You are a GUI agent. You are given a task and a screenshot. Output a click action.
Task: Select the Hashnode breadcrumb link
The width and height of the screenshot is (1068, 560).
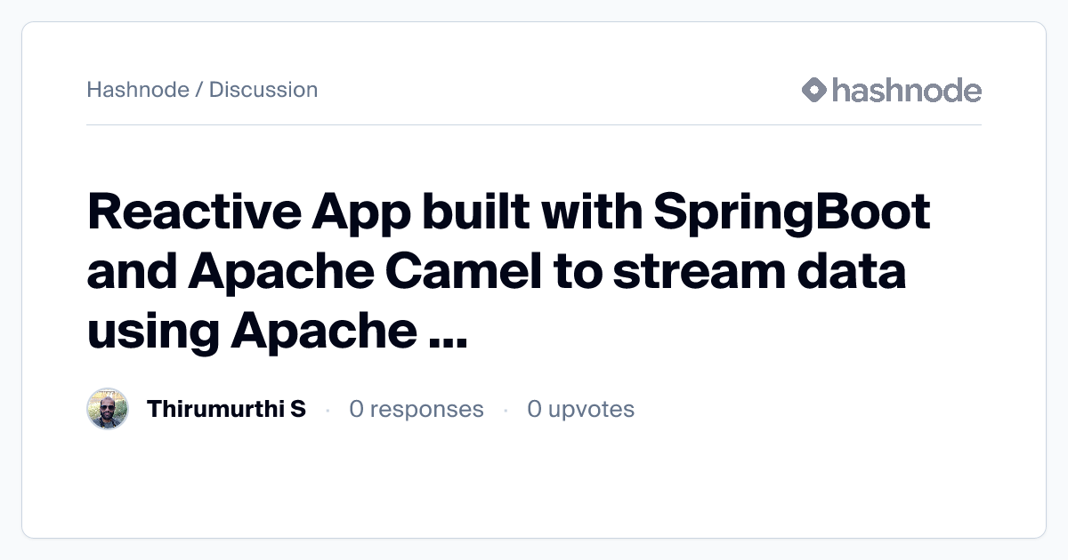137,90
